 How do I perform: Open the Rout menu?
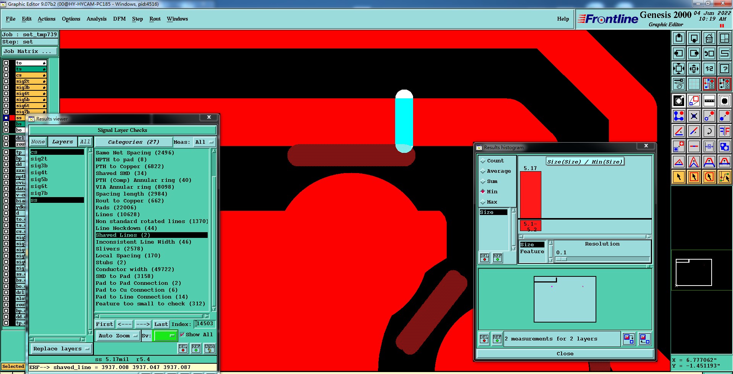pyautogui.click(x=155, y=19)
